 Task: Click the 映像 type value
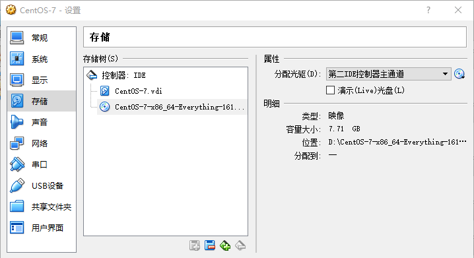pyautogui.click(x=336, y=115)
